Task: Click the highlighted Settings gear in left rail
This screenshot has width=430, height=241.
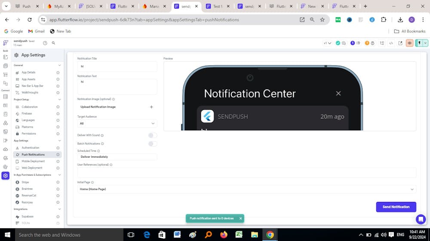Action: 6,176
